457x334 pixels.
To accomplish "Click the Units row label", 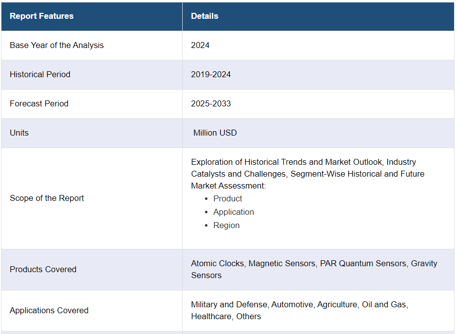I will [19, 133].
